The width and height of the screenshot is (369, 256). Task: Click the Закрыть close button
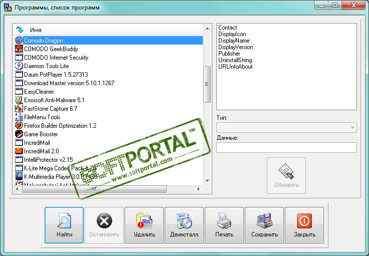[x=304, y=225]
